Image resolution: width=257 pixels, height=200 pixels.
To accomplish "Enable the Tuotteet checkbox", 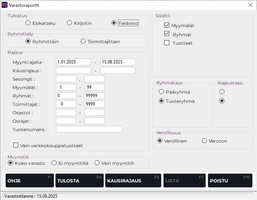I will coord(167,43).
